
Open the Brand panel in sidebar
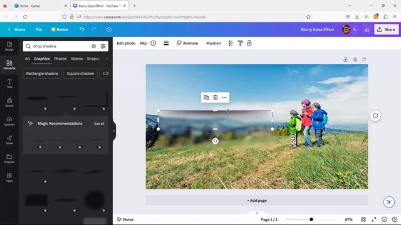click(x=9, y=102)
